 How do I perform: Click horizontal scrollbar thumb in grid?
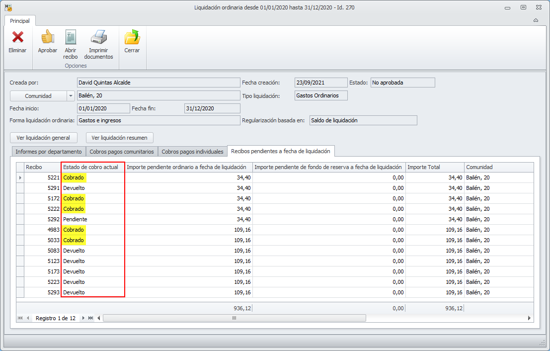pos(235,318)
